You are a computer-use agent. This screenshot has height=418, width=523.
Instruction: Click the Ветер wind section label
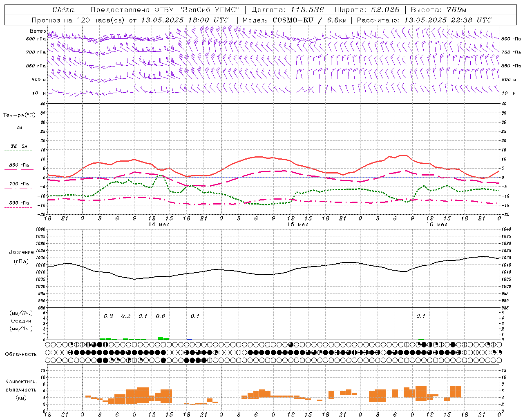point(38,31)
